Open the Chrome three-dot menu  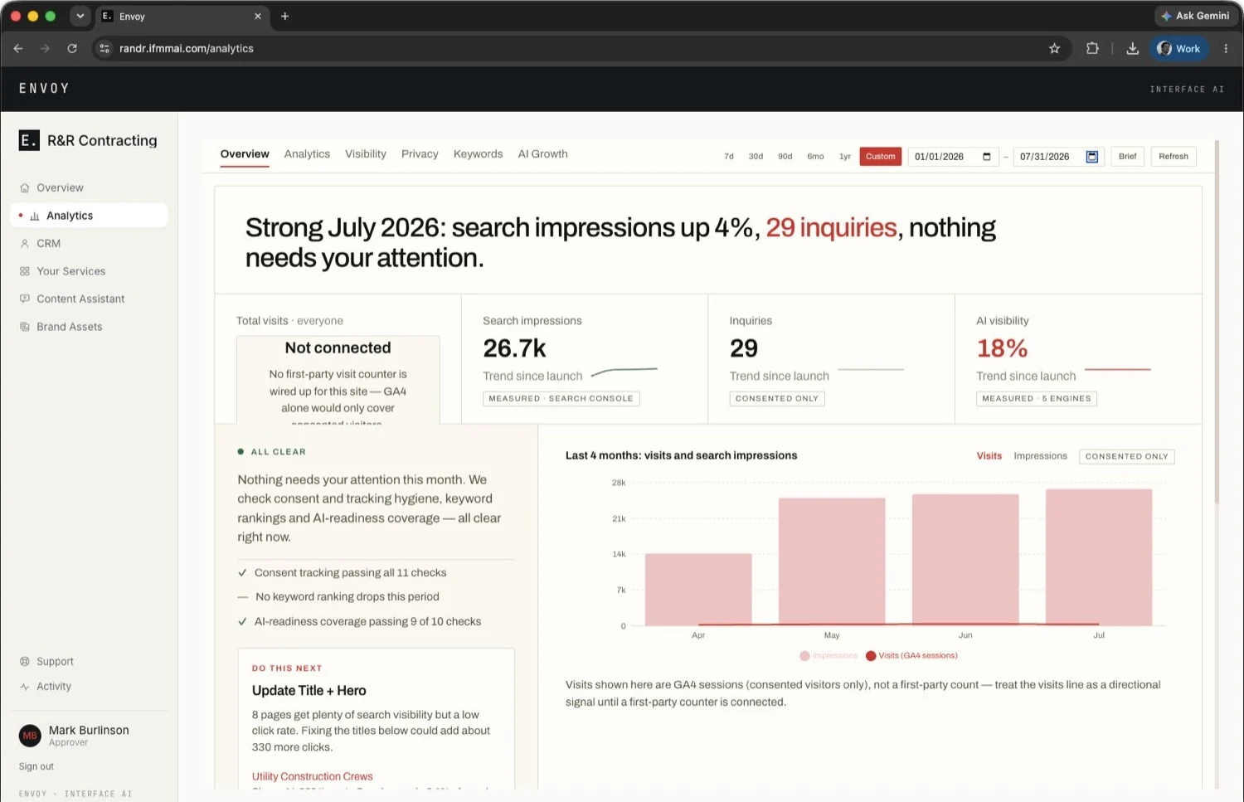1226,49
